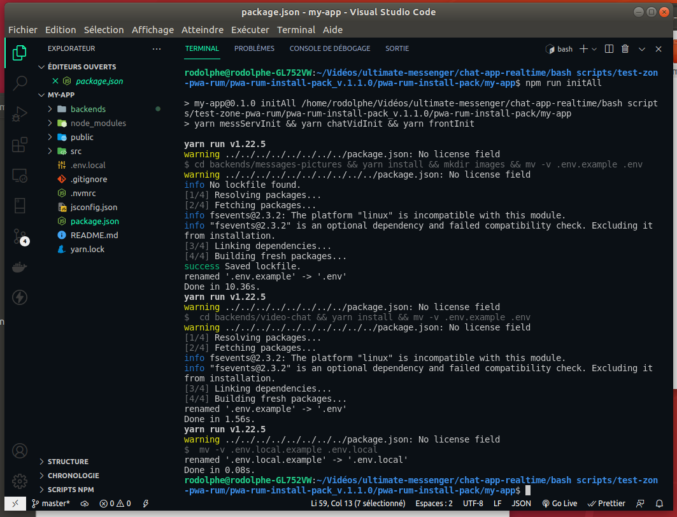The height and width of the screenshot is (517, 677).
Task: Open the Manage gear icon
Action: (20, 481)
